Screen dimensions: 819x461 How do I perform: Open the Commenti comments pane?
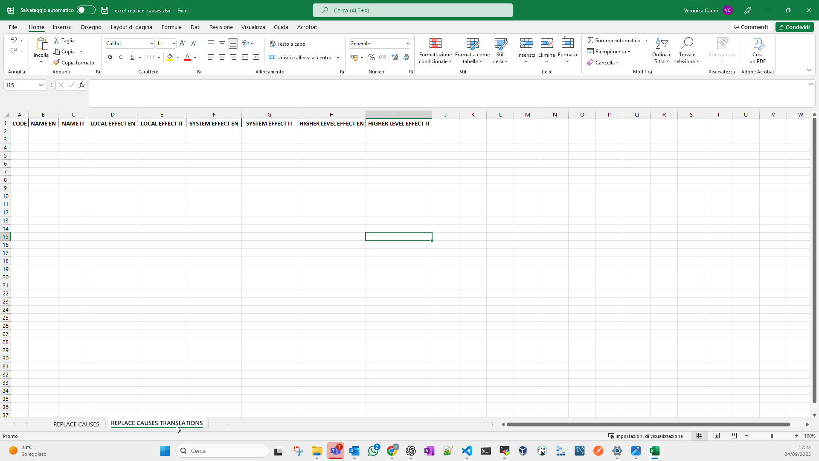(x=751, y=27)
